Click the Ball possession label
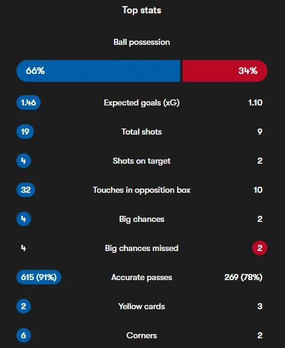285x348 pixels. [142, 42]
